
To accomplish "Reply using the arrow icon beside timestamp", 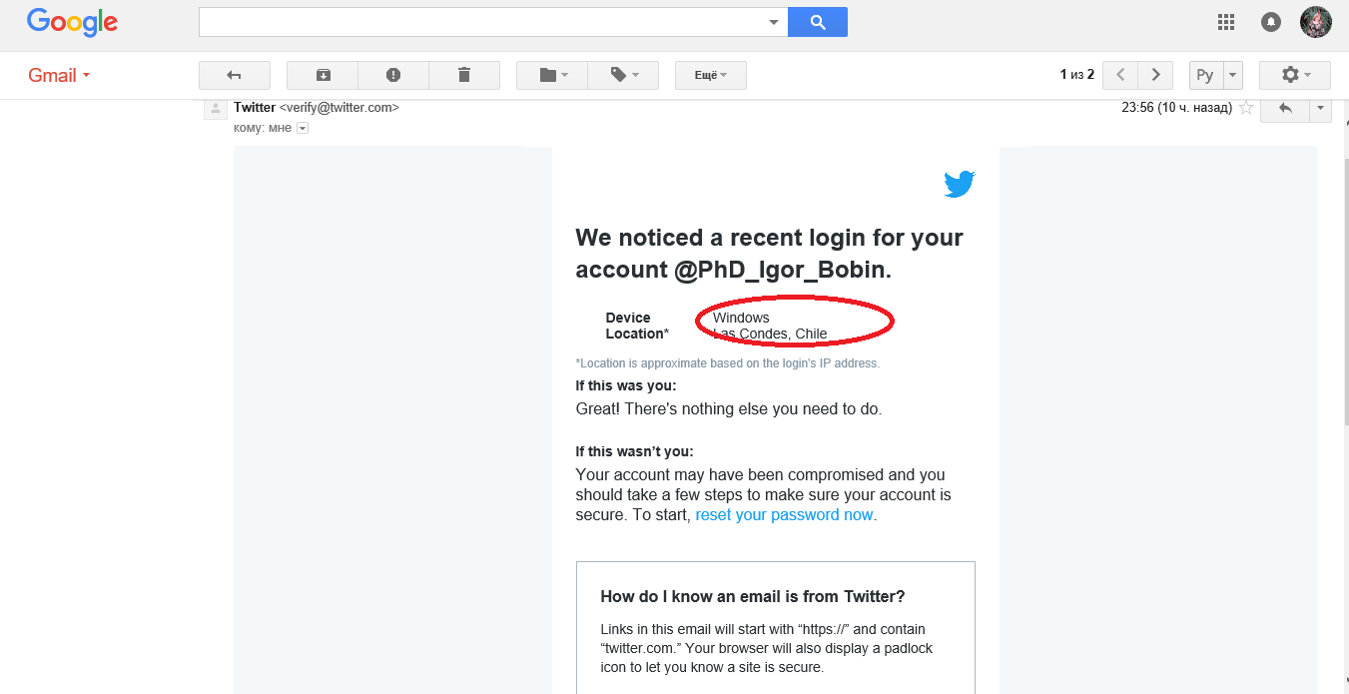I will point(1285,108).
